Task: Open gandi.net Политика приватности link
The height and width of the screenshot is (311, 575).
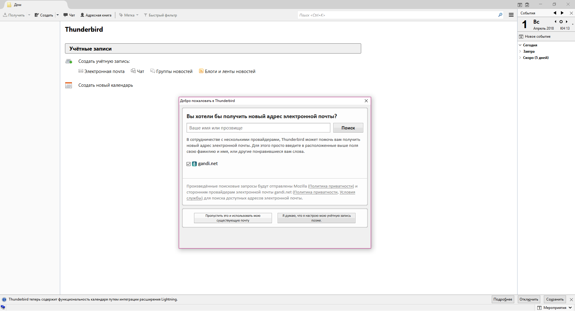Action: 316,192
